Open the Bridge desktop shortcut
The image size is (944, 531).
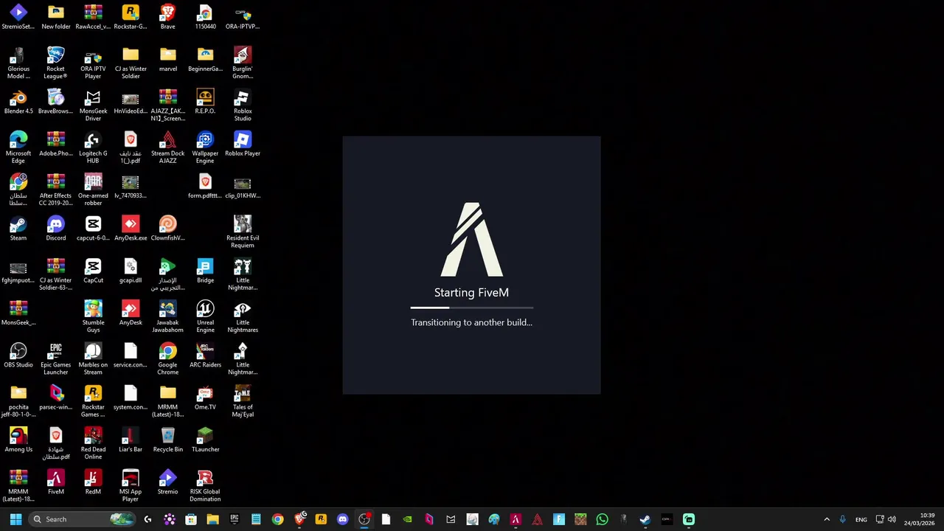tap(205, 271)
